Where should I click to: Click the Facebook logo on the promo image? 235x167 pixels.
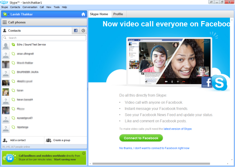pyautogui.click(x=207, y=82)
